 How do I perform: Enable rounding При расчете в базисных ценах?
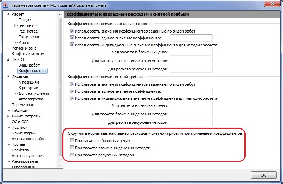(x=72, y=141)
